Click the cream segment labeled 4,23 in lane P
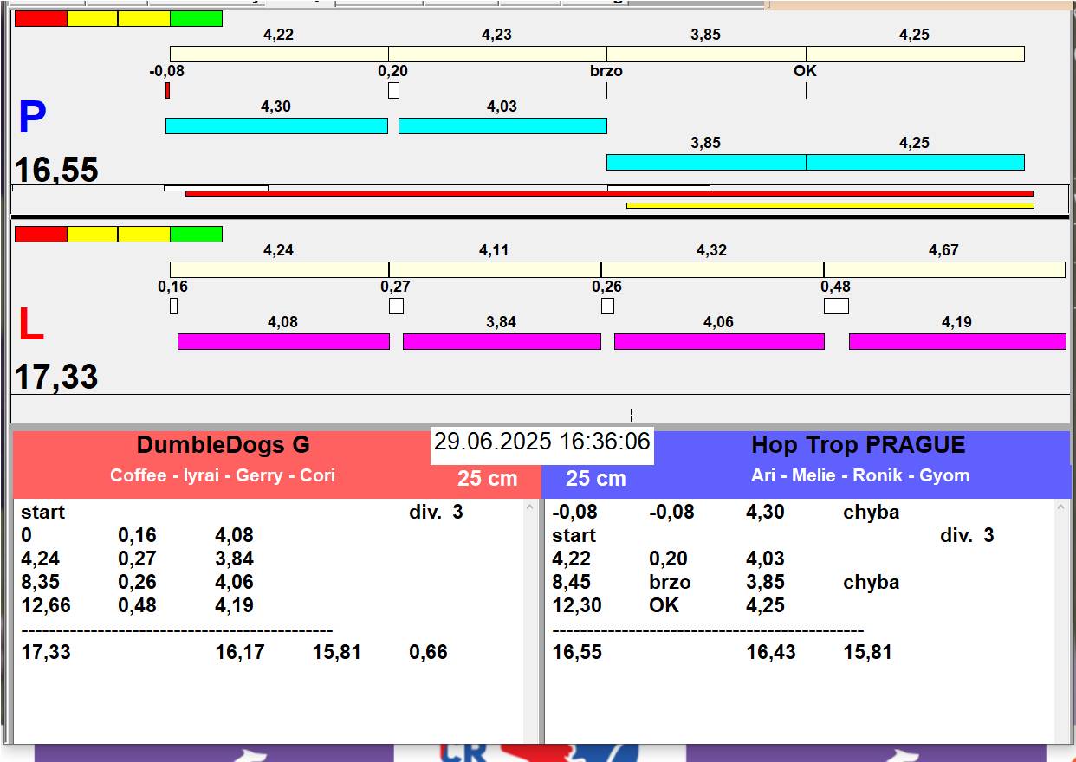This screenshot has height=762, width=1076. [x=497, y=54]
